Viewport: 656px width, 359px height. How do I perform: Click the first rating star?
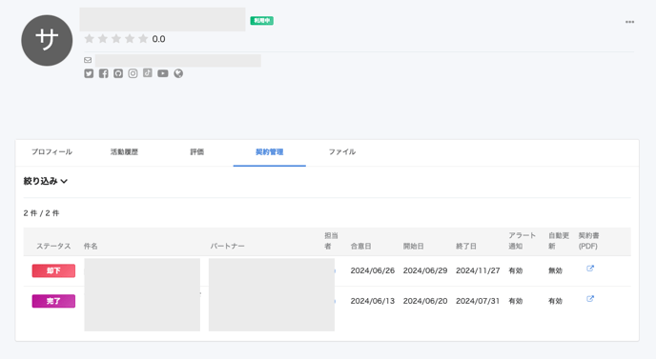[x=89, y=39]
